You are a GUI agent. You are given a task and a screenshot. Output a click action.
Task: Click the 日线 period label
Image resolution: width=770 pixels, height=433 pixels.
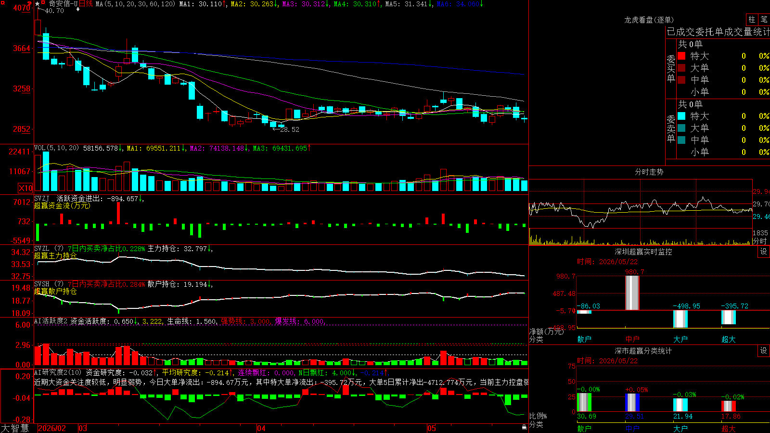pyautogui.click(x=86, y=4)
